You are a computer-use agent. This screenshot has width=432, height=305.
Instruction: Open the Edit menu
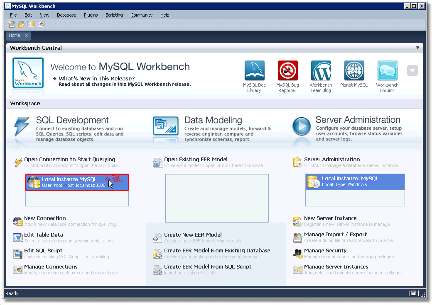pos(28,15)
